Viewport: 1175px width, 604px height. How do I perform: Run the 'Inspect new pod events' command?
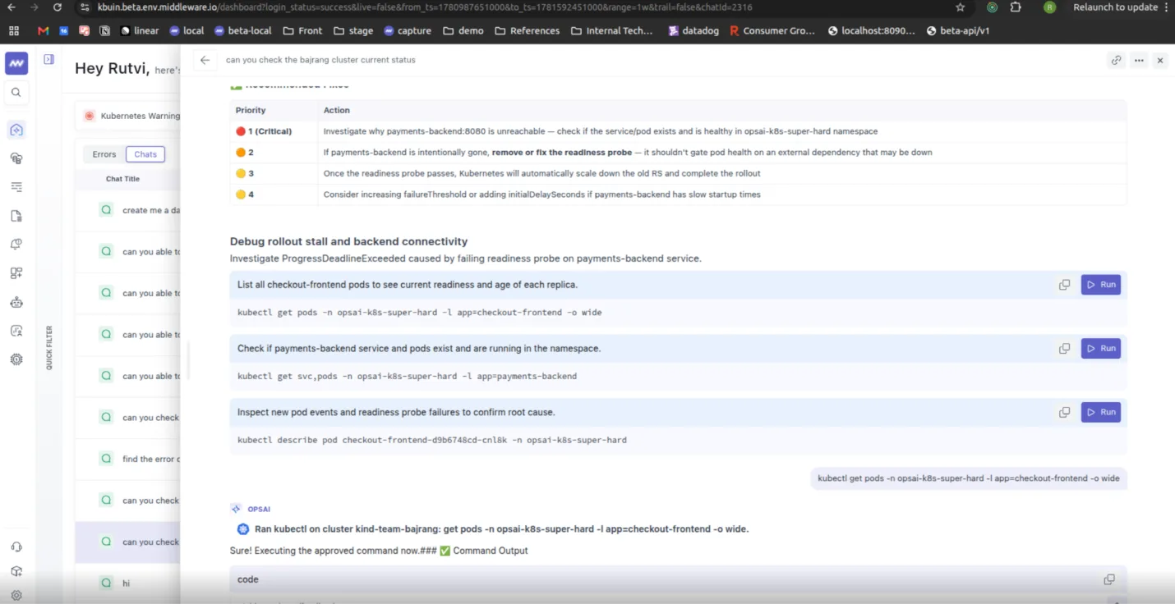(x=1101, y=412)
